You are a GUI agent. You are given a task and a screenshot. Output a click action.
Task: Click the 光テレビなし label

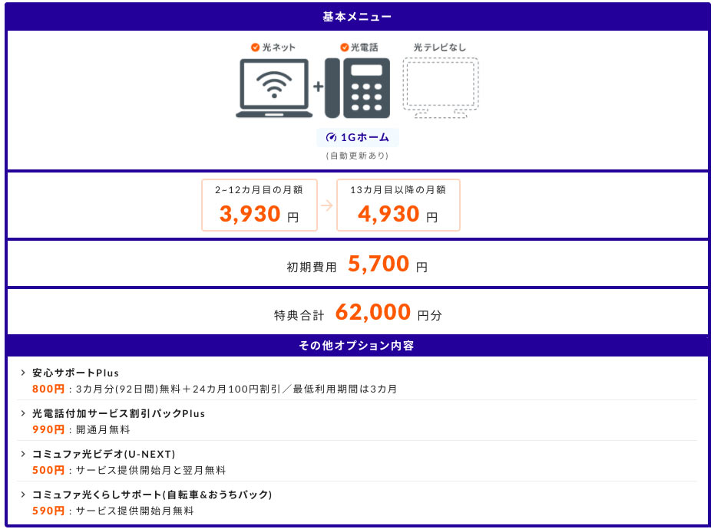tap(440, 48)
